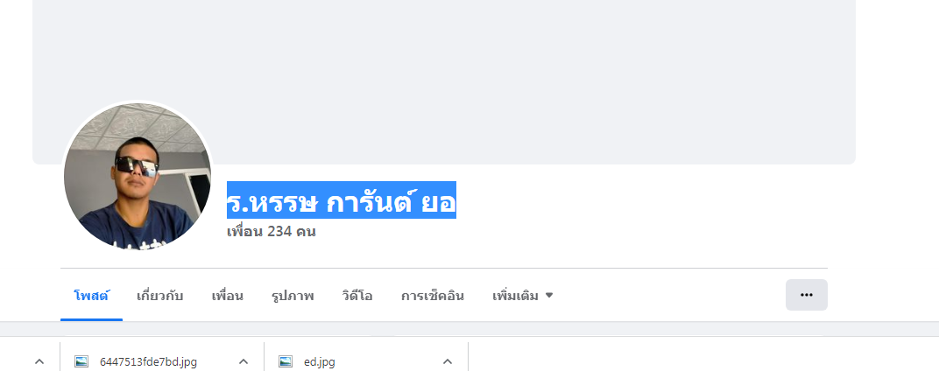The height and width of the screenshot is (371, 939).
Task: Click the leftmost chevron in downloads bar
Action: click(x=39, y=361)
